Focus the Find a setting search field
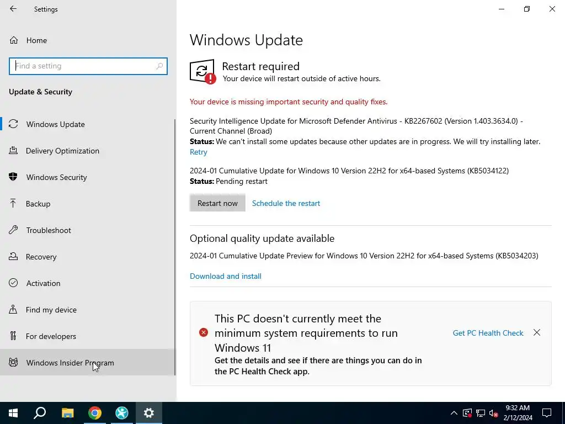Screen dimensions: 565x424 pos(88,66)
